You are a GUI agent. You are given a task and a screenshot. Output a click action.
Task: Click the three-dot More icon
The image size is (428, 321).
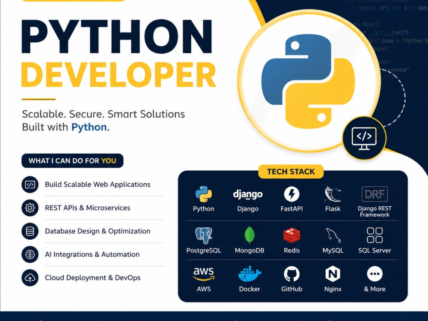374,274
